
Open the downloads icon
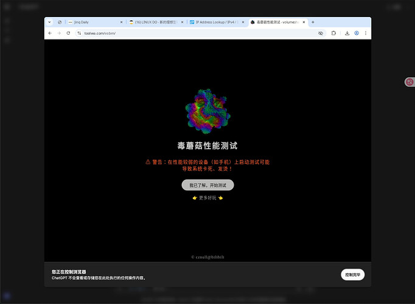click(347, 33)
